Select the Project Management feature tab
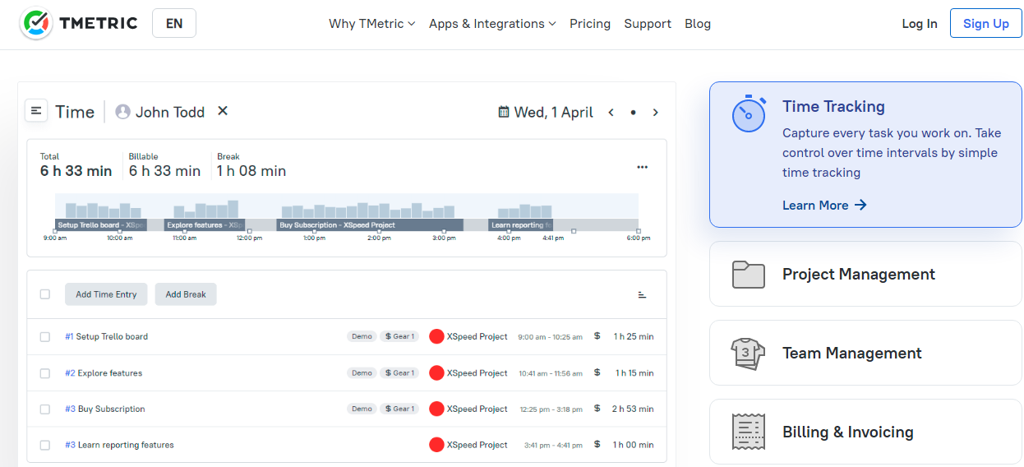 click(x=865, y=274)
